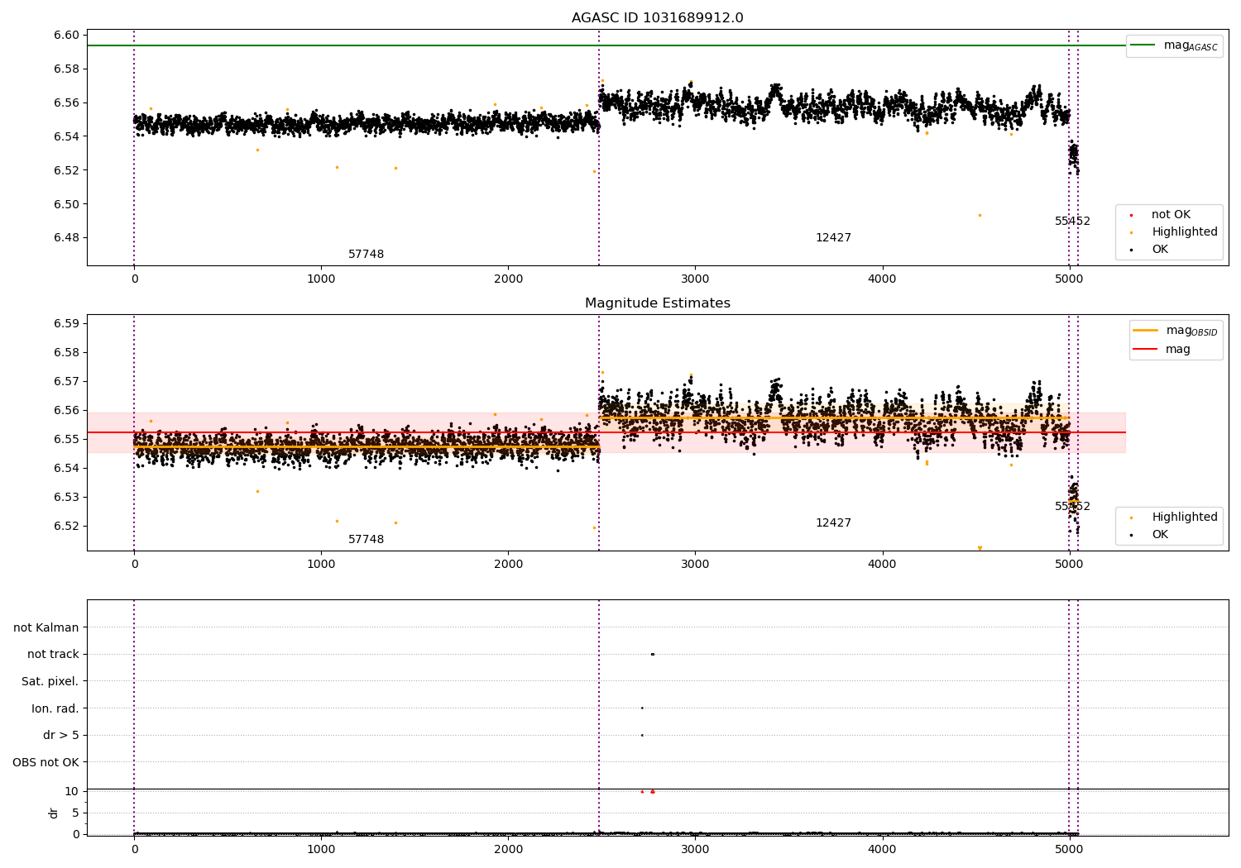1241x868 pixels.
Task: Click the lowest orange outlier in top plot
Action: pos(980,215)
